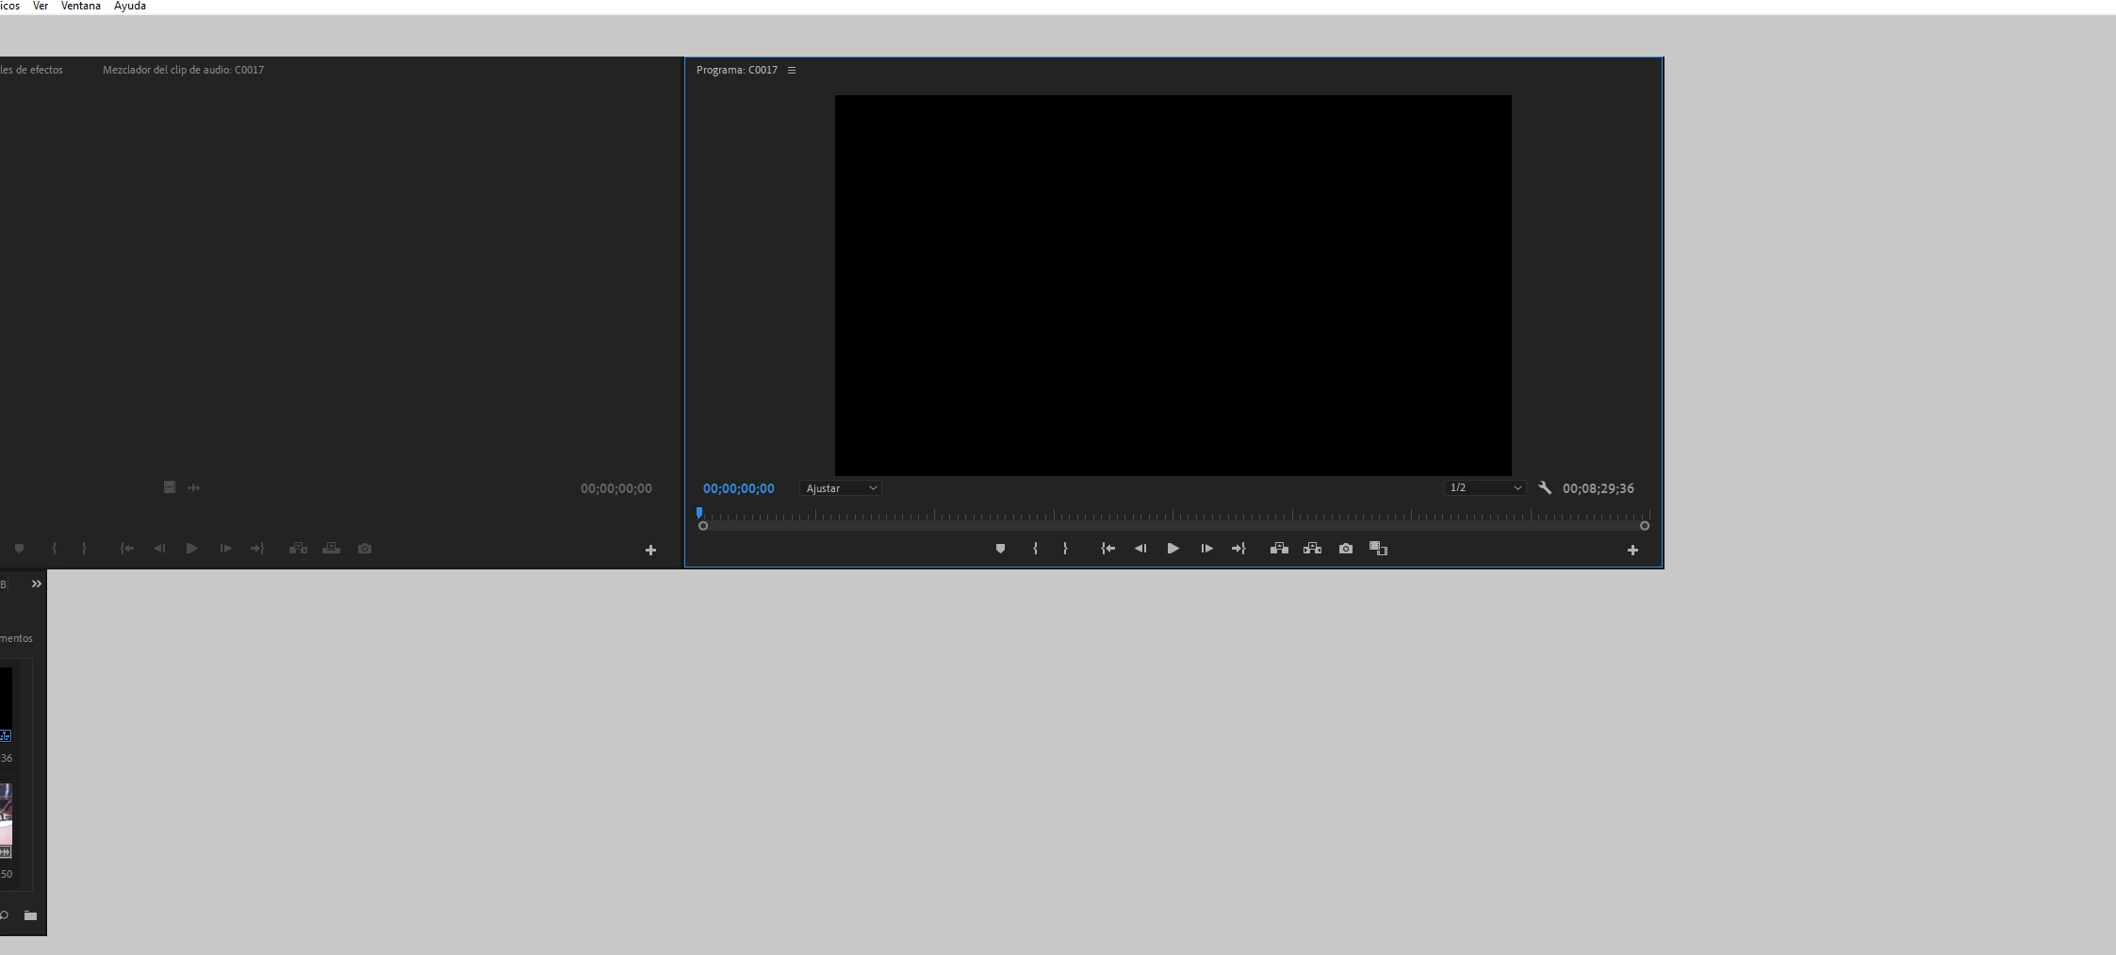The image size is (2116, 955).
Task: Open Source monitor button editor plus icon
Action: 650,551
